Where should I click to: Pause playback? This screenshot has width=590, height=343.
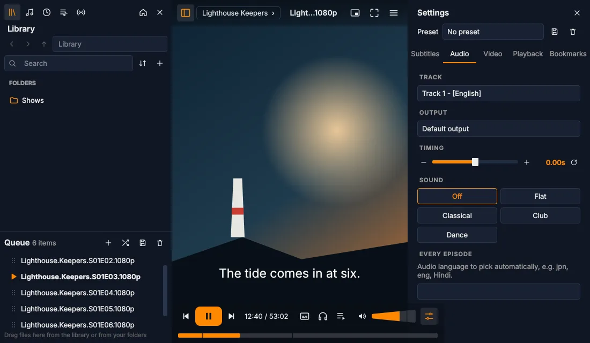[209, 316]
